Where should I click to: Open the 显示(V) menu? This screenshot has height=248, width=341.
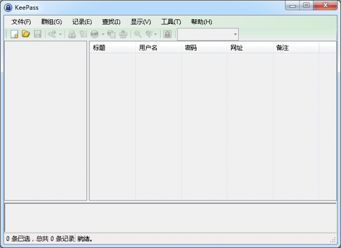pos(140,22)
